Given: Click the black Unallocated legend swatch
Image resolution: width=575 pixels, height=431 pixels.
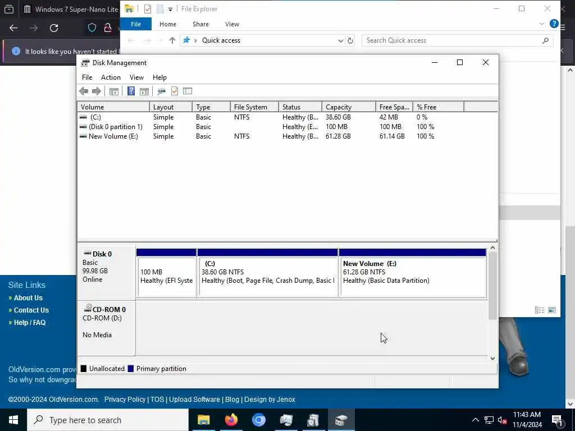Looking at the screenshot, I should [84, 369].
